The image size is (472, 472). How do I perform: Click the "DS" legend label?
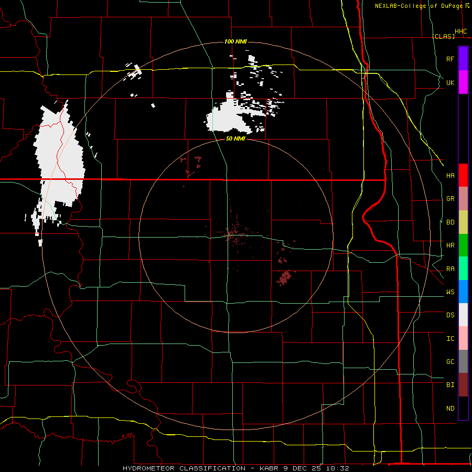point(450,315)
